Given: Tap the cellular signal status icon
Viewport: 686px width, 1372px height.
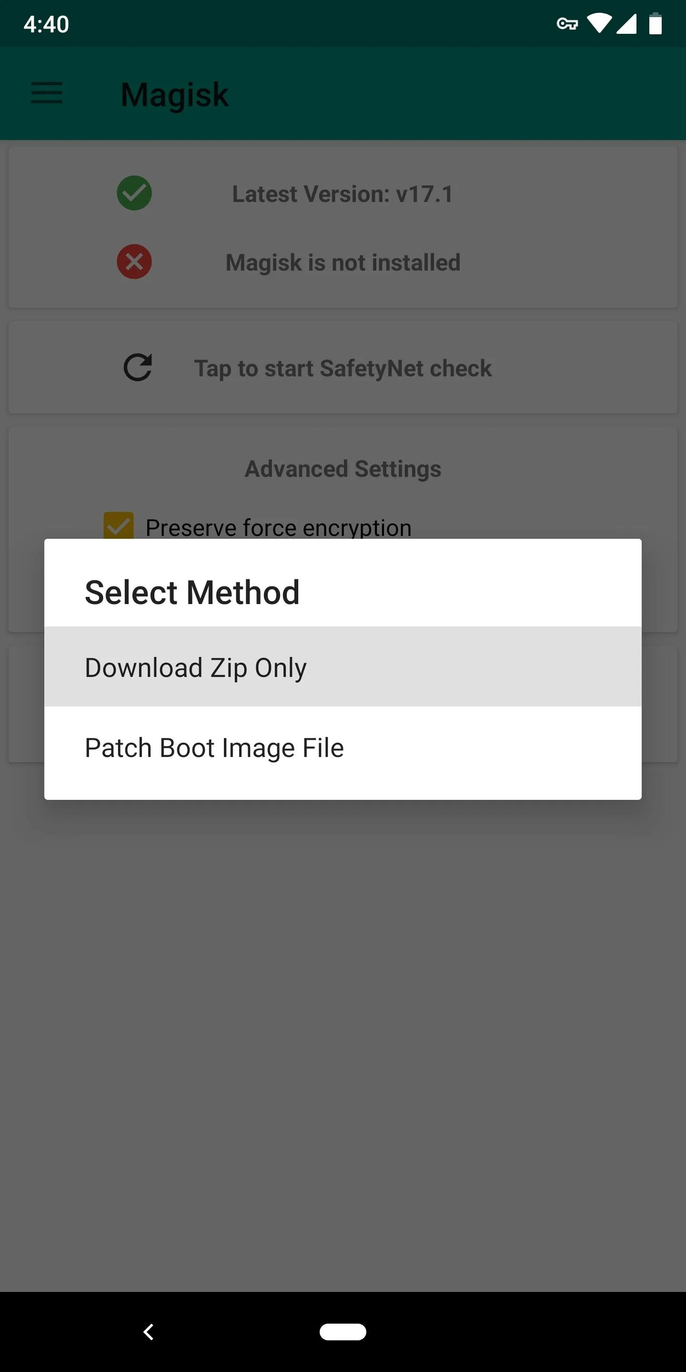Looking at the screenshot, I should [626, 24].
